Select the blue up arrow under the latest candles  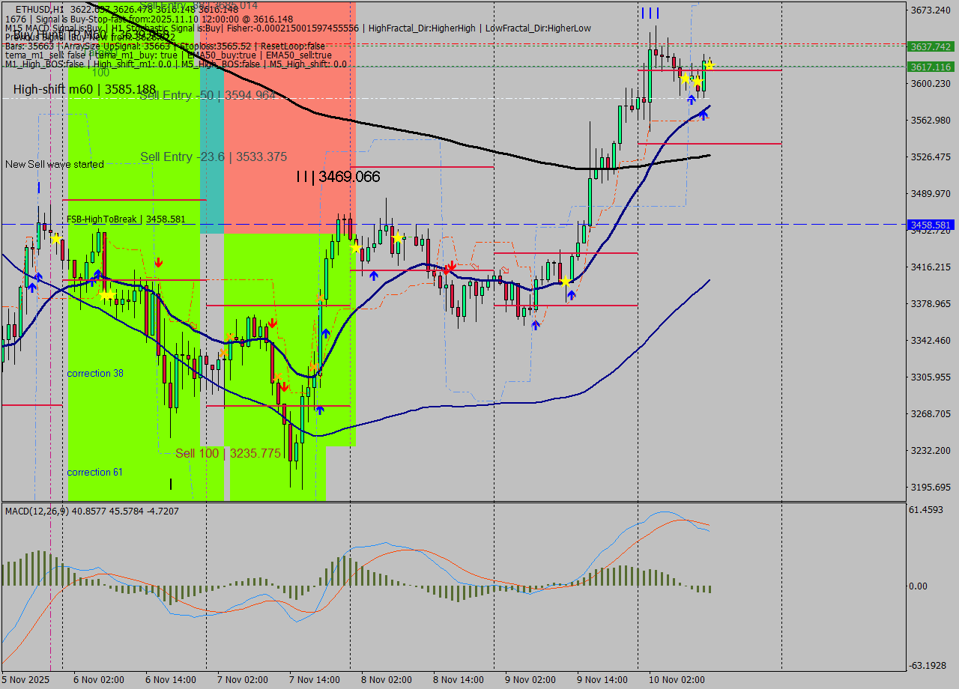[x=691, y=100]
